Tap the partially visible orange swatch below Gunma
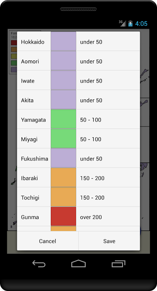The image size is (157, 291). click(63, 229)
